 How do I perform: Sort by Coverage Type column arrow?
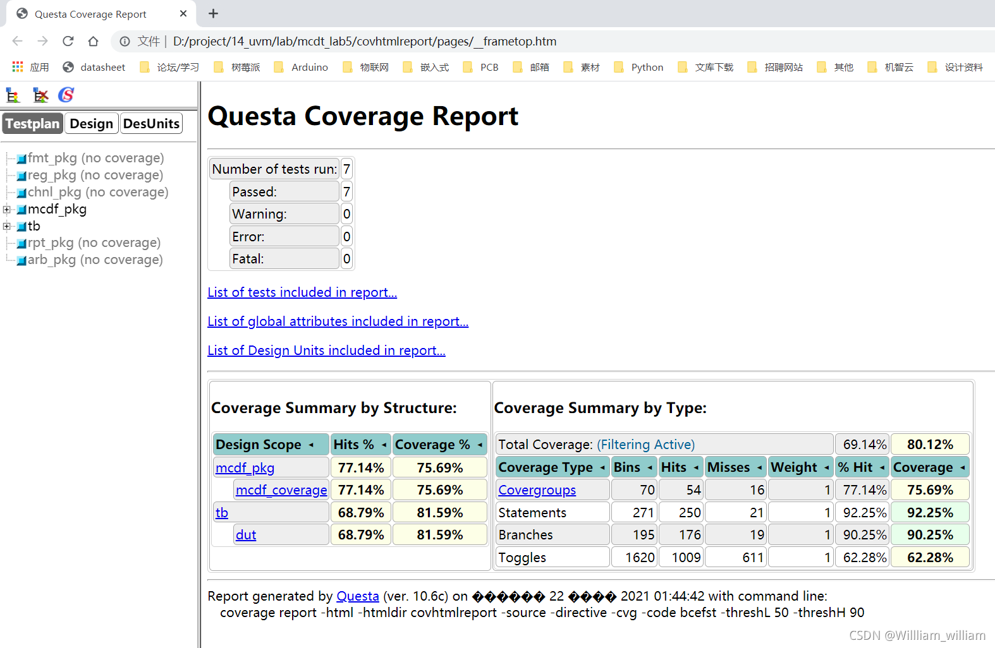tap(602, 468)
